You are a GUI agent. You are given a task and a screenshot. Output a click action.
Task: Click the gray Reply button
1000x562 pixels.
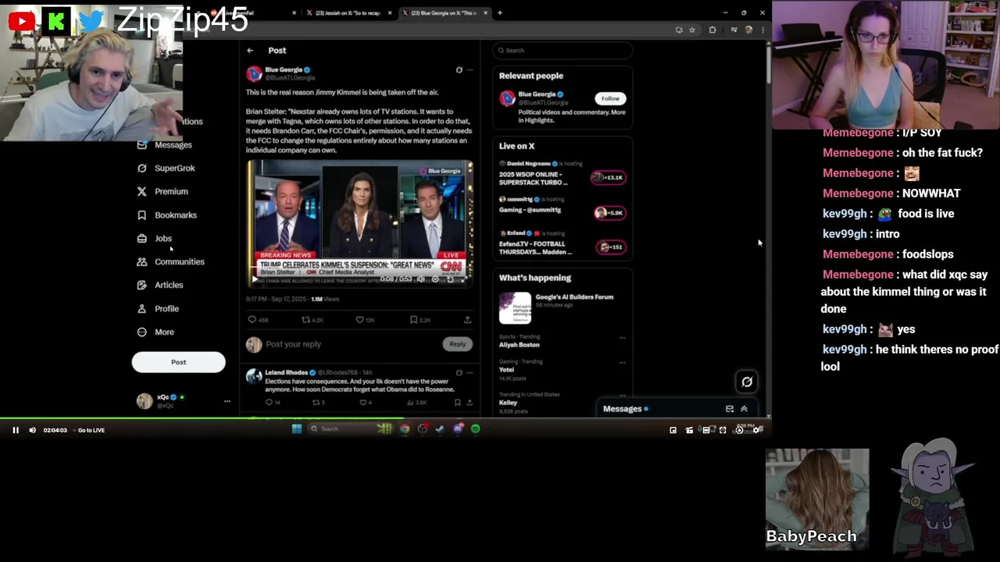[x=457, y=344]
